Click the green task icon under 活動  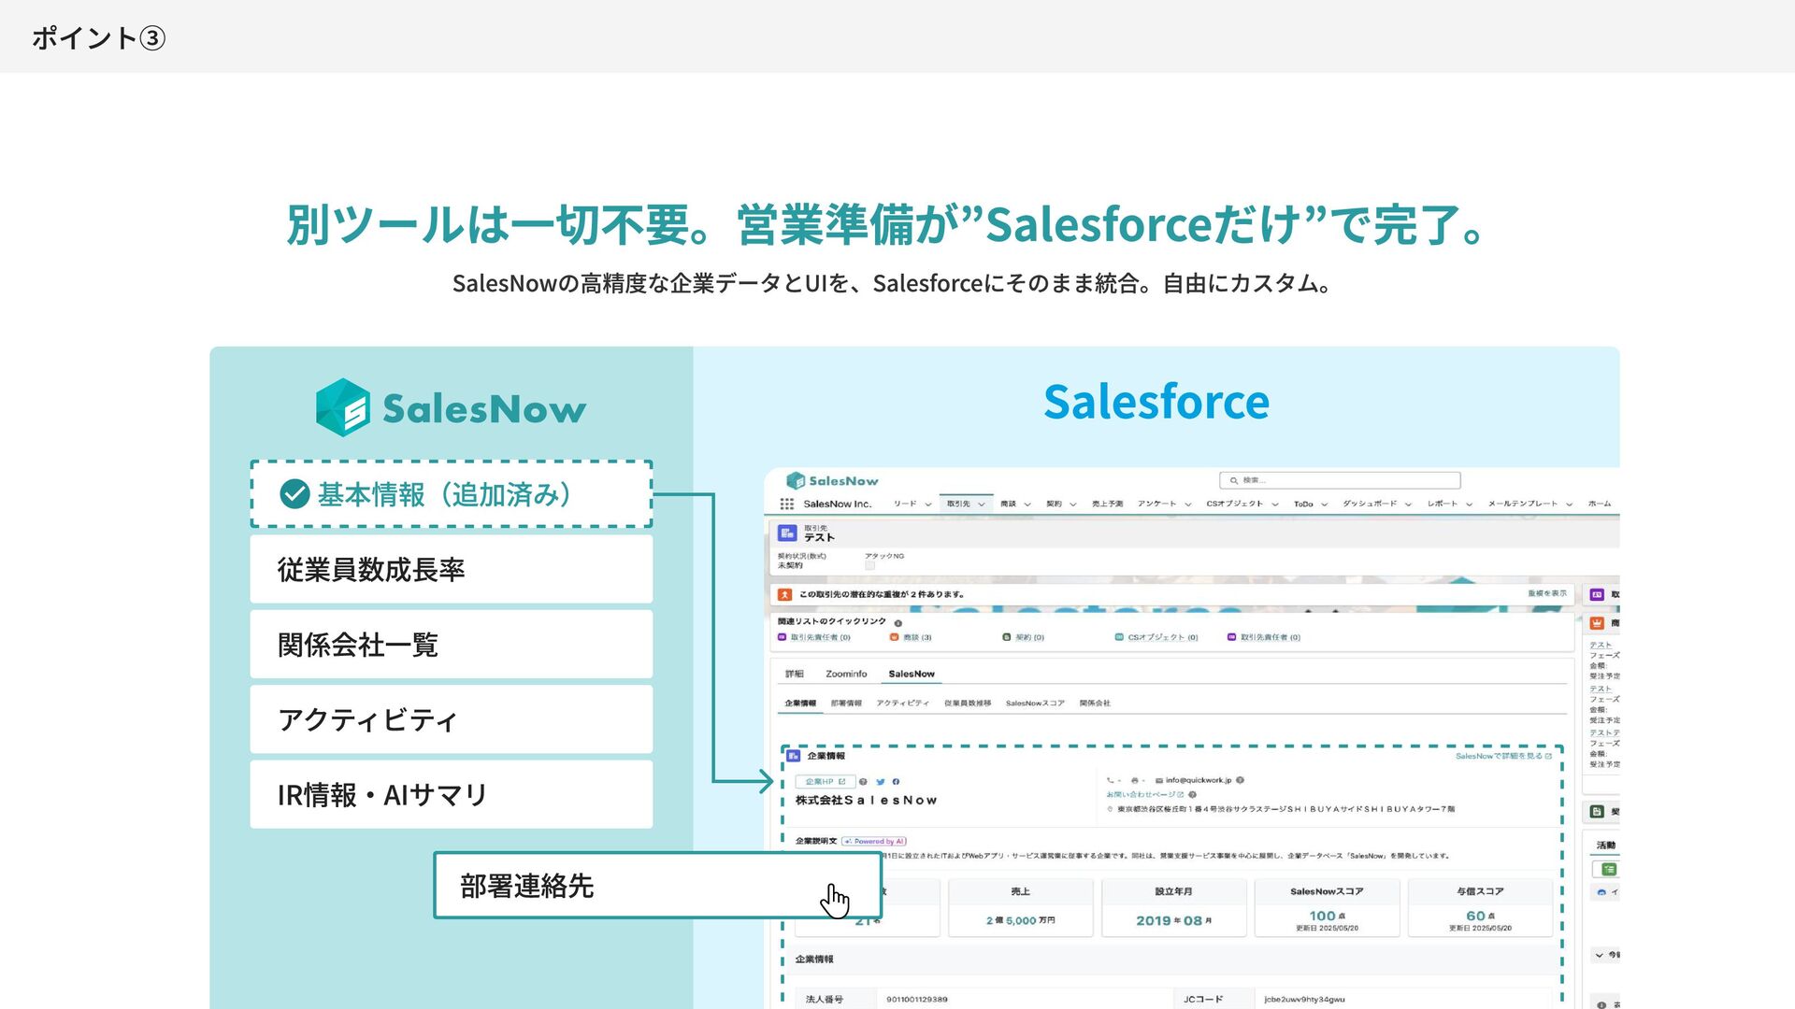point(1608,870)
